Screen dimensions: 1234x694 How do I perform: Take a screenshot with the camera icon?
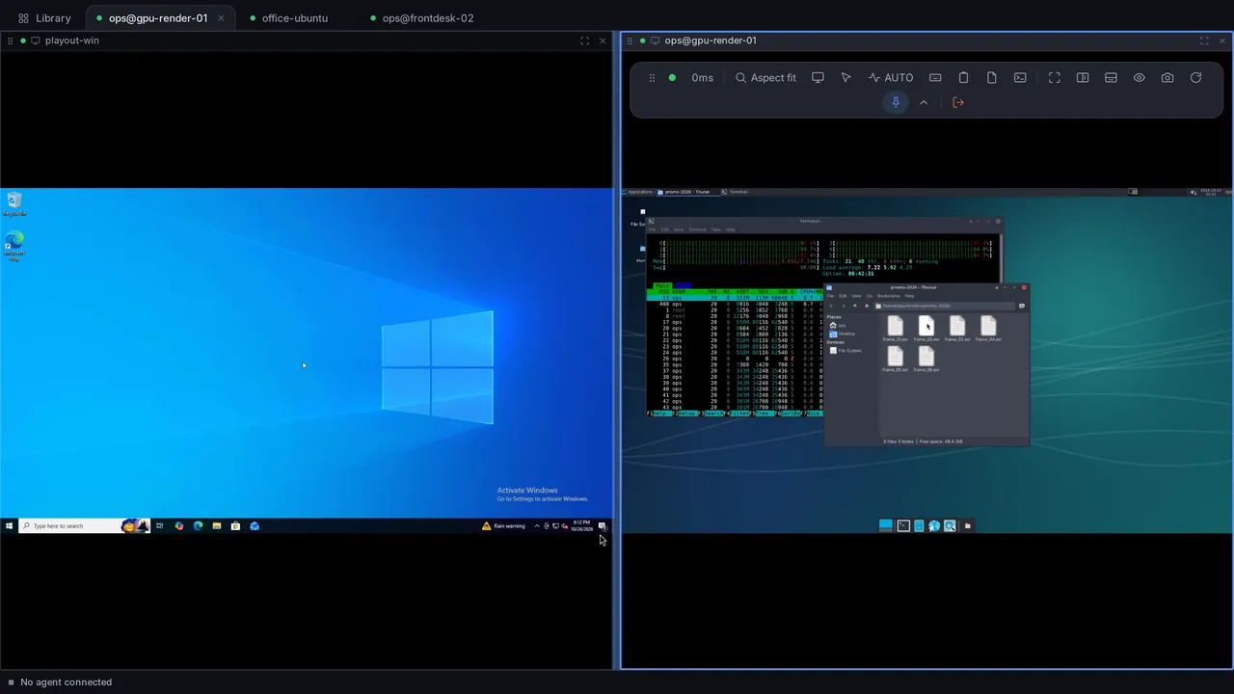(x=1167, y=78)
